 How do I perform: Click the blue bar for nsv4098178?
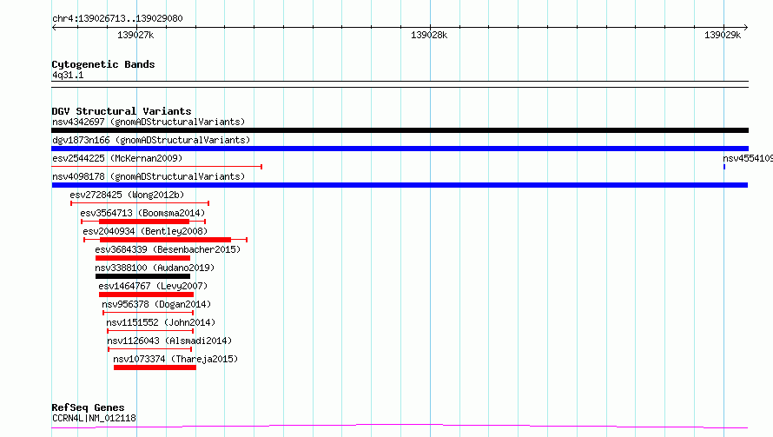pyautogui.click(x=400, y=185)
